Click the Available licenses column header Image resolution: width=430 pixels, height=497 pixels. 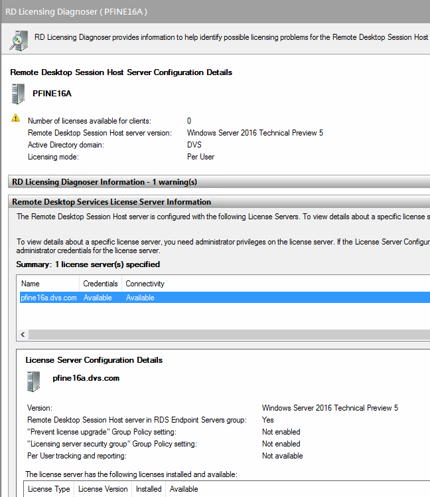184,489
